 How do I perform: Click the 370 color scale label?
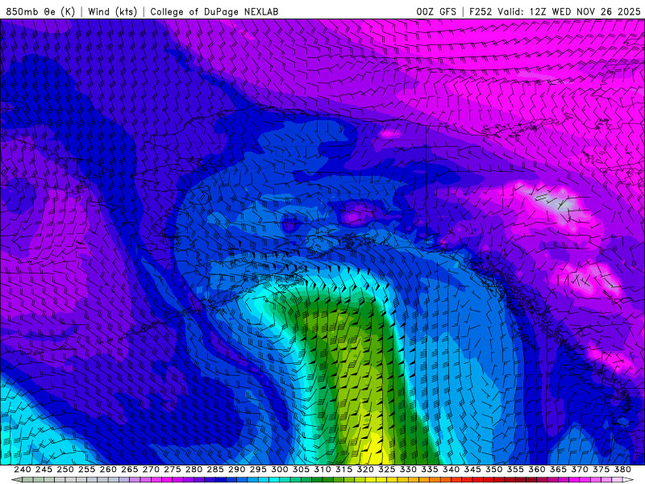pos(580,469)
